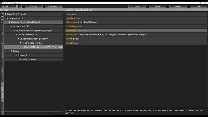Viewport: 208px width, 117px height.
Task: Switch to the streamlabs side tab
Action: (2, 73)
